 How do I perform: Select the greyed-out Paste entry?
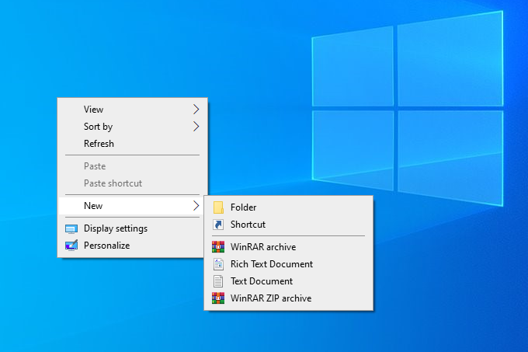(x=132, y=166)
